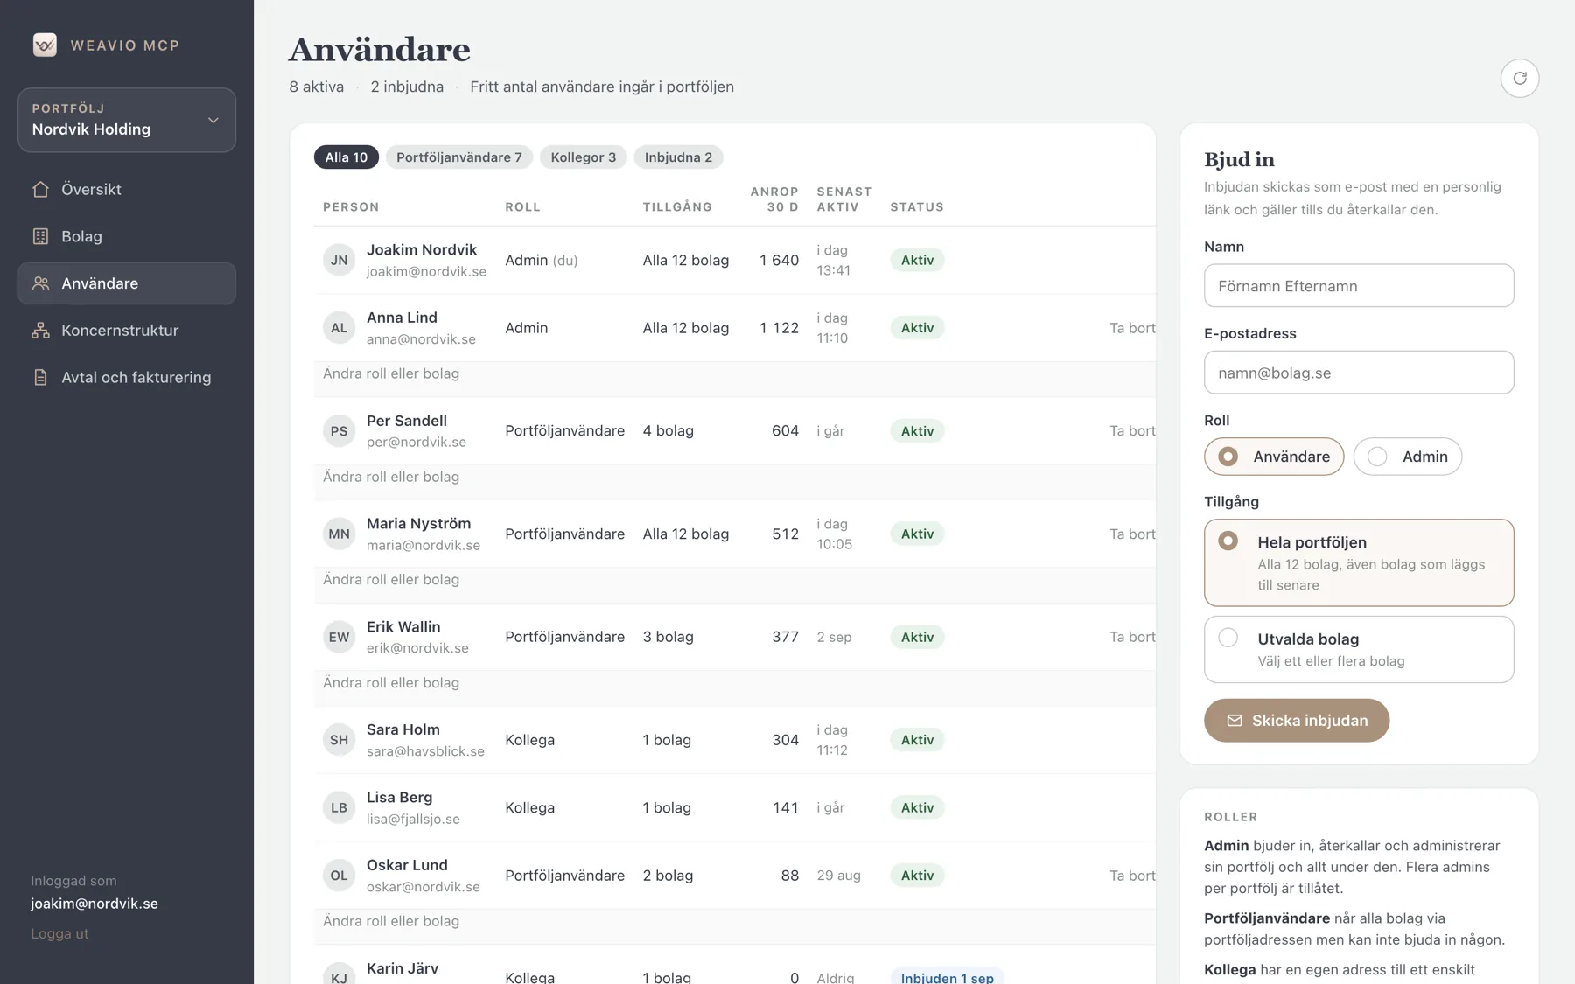1575x984 pixels.
Task: Click the refresh icon button
Action: (x=1520, y=78)
